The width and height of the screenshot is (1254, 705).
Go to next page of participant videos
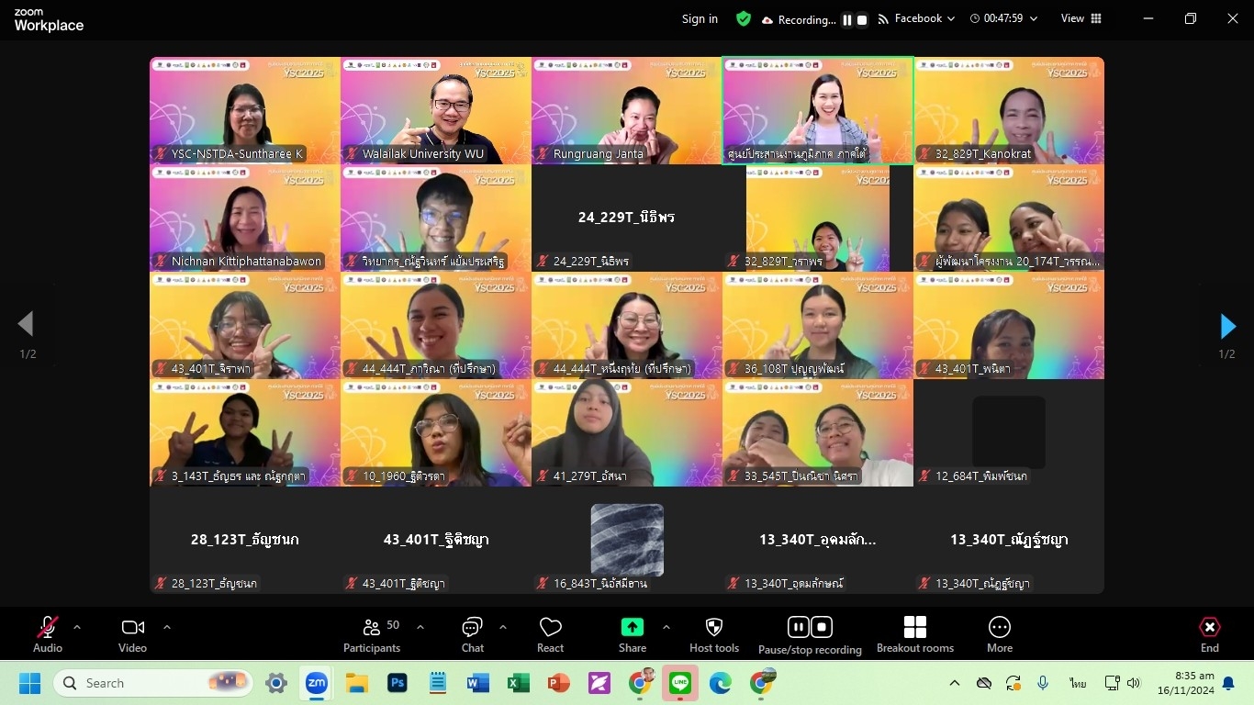coord(1227,325)
